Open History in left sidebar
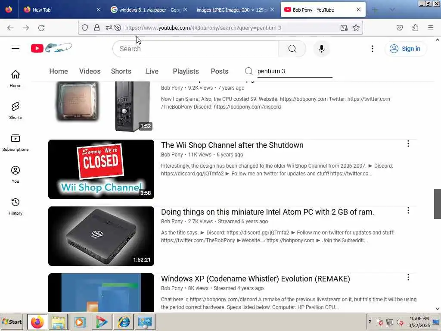Viewport: 441px width, 331px height. [x=16, y=206]
